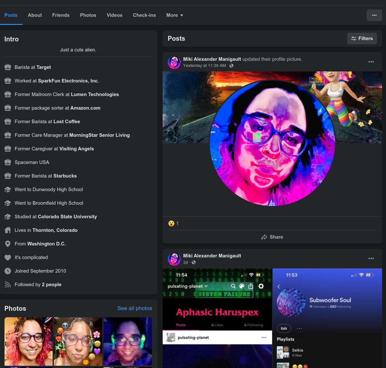The height and width of the screenshot is (368, 386).
Task: Share the profile picture post
Action: pos(272,237)
